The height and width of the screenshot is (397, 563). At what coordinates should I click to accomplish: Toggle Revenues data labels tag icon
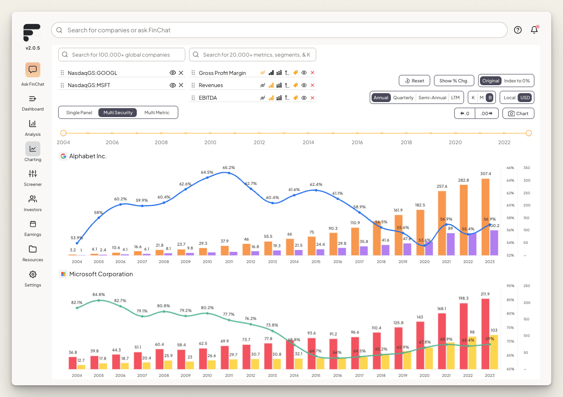coord(296,85)
